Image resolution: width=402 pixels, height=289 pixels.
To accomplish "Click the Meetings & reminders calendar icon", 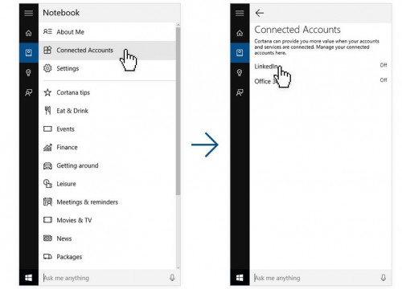I will (x=47, y=201).
